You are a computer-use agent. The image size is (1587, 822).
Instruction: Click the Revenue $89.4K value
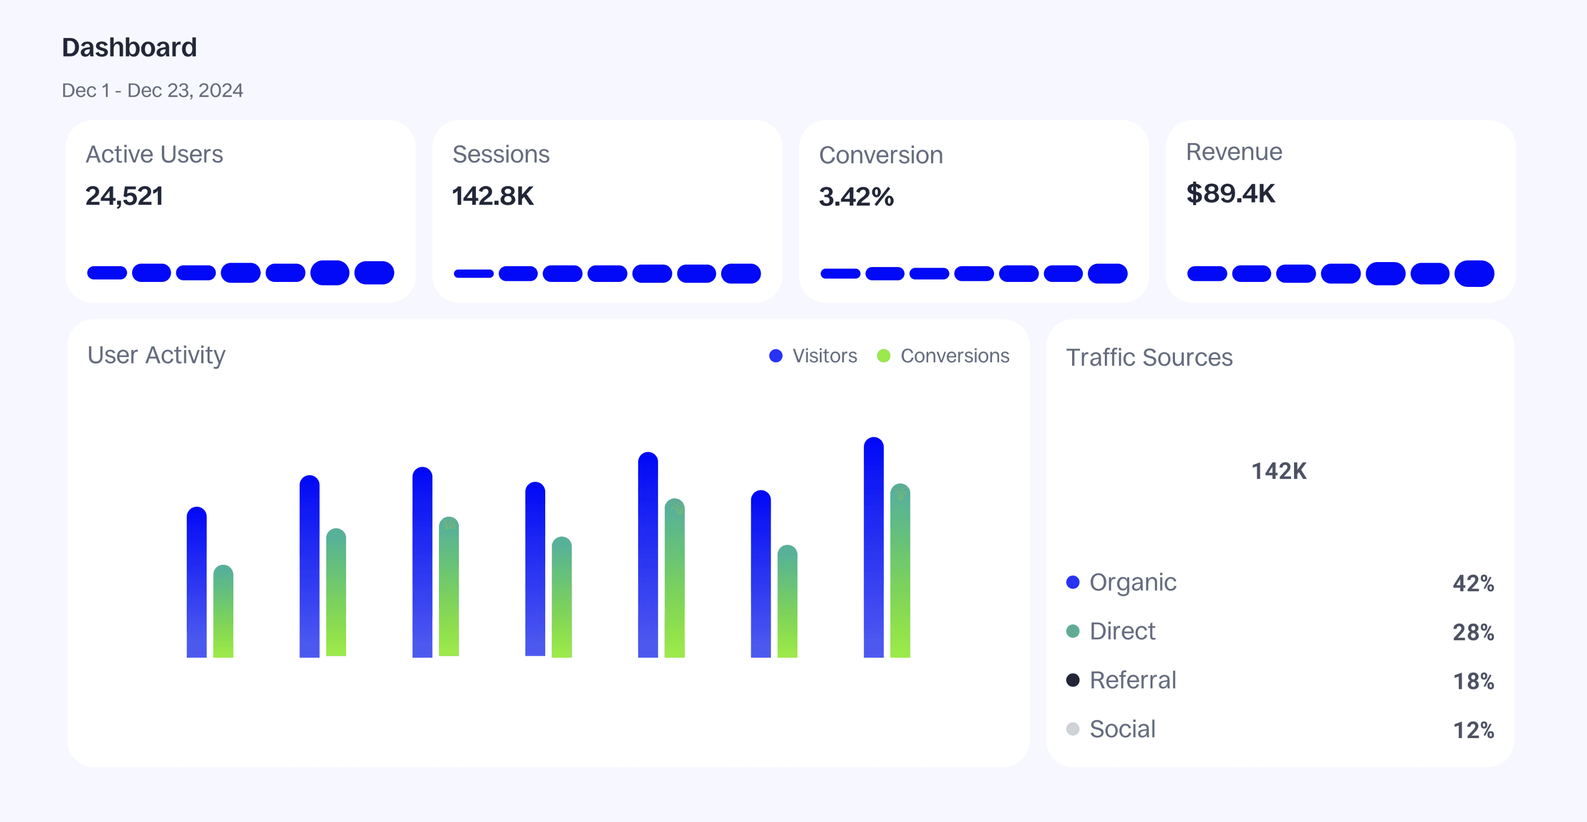[x=1230, y=194]
